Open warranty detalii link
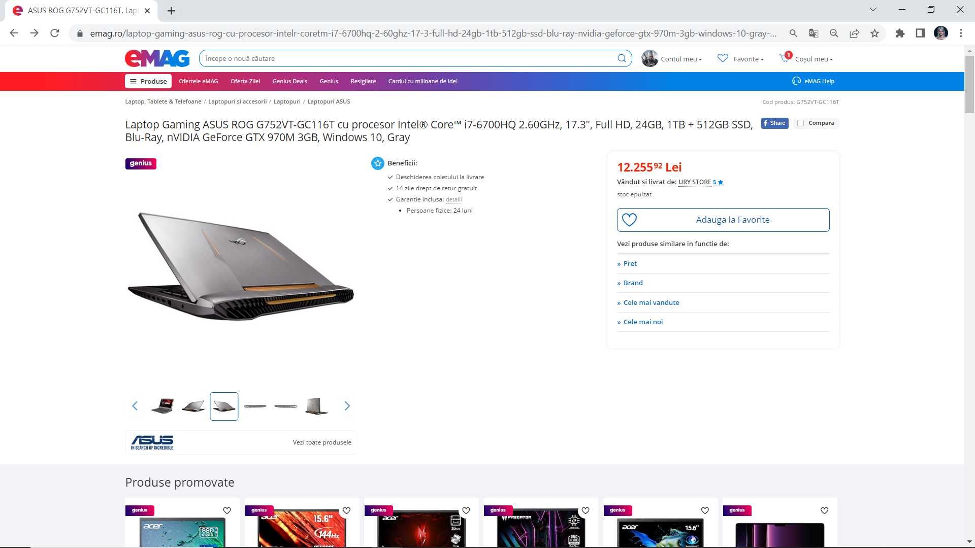975x548 pixels. (x=453, y=199)
